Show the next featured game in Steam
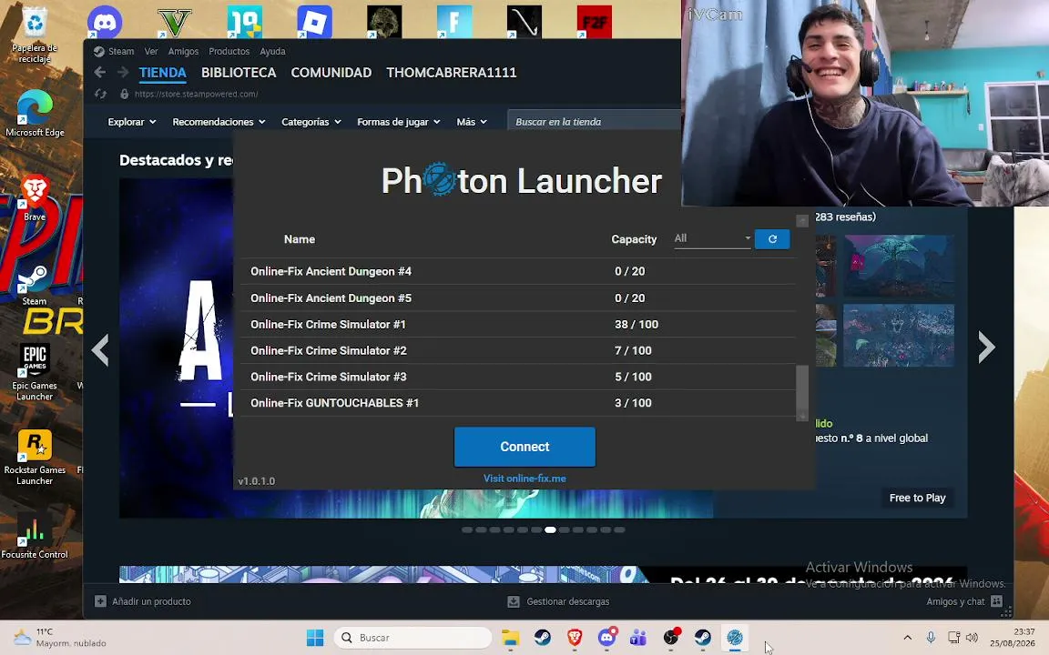Viewport: 1049px width, 655px height. tap(987, 348)
